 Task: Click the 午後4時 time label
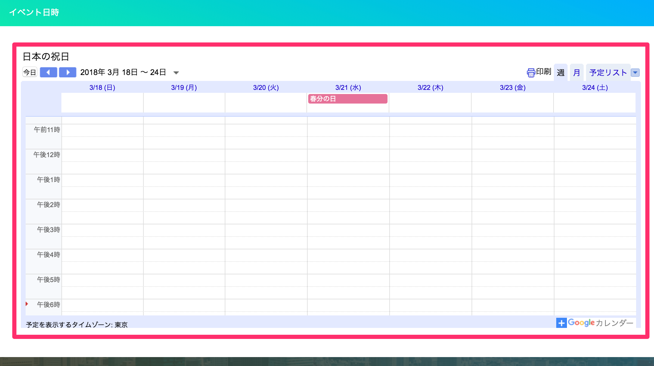tap(49, 255)
